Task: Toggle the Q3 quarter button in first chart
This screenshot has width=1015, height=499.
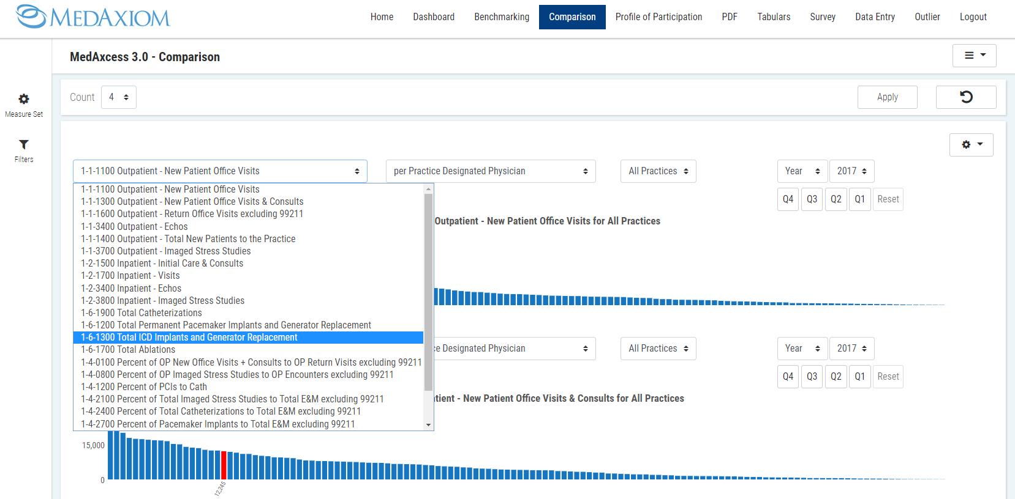Action: (x=812, y=199)
